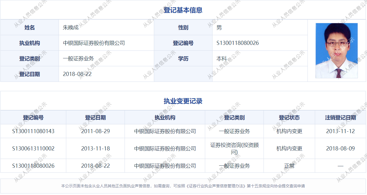Click the 姓名 field label
367x195 pixels.
point(30,28)
